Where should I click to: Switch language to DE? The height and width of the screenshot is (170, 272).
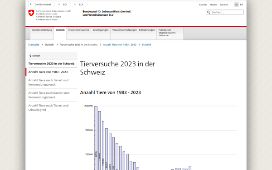[x=236, y=5]
